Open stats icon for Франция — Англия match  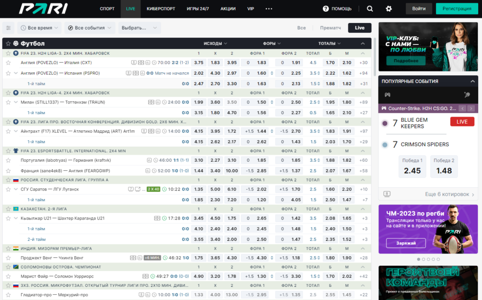[x=148, y=171]
